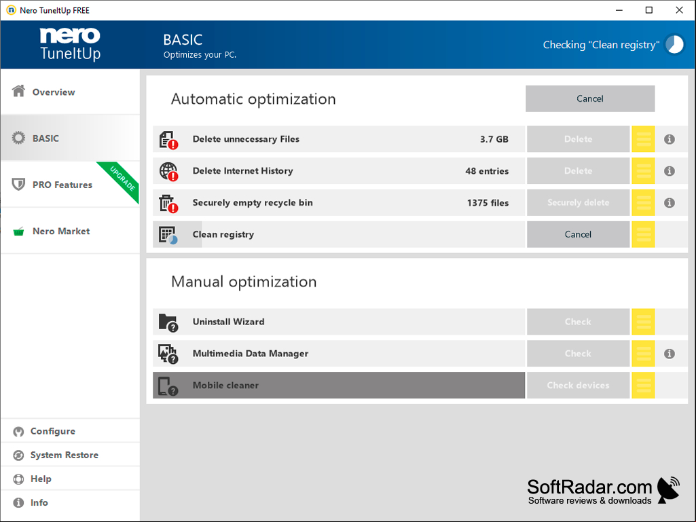Click Delete for Internet History

[578, 171]
